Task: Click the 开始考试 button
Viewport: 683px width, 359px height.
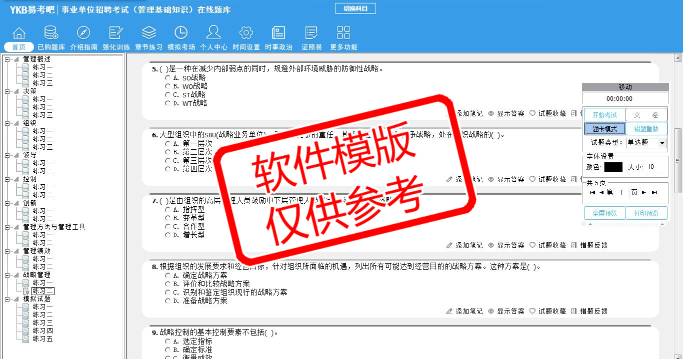Action: coord(604,115)
